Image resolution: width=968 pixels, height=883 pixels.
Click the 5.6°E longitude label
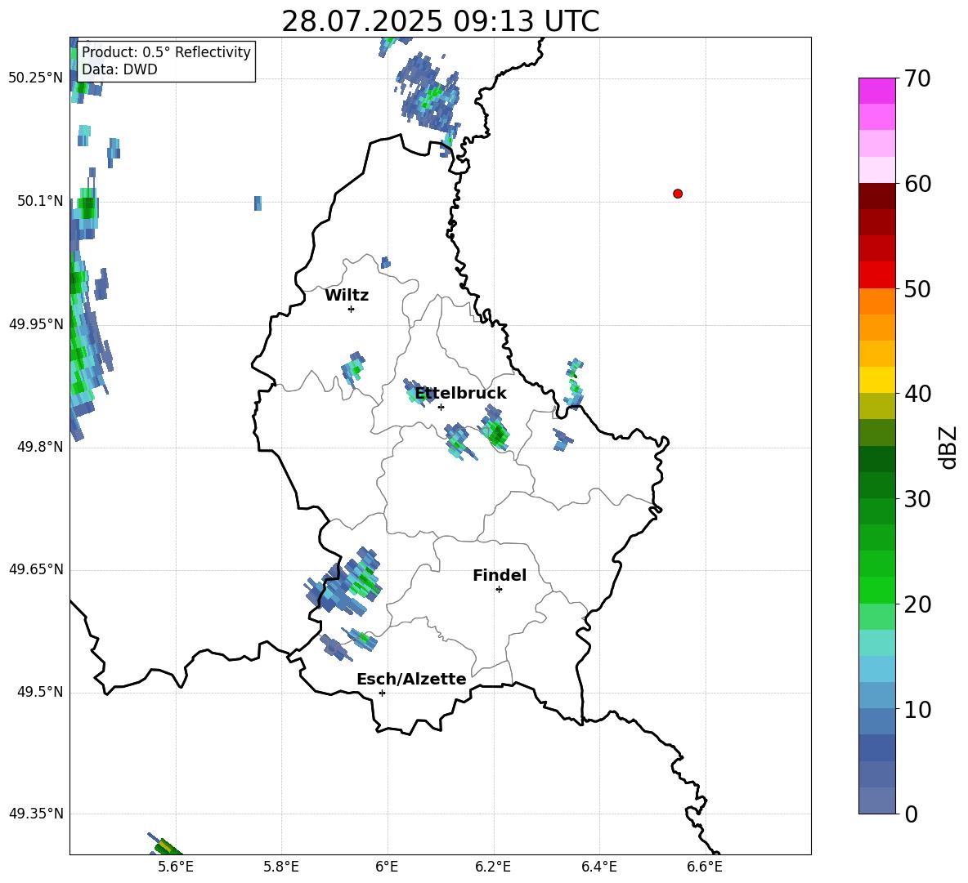pyautogui.click(x=176, y=867)
